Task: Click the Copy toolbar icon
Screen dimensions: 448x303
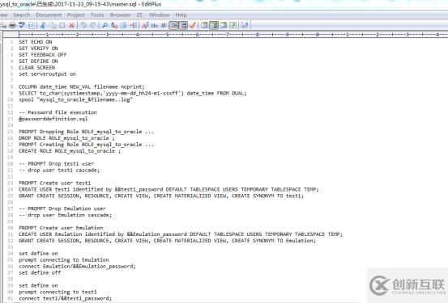Action: [53, 25]
